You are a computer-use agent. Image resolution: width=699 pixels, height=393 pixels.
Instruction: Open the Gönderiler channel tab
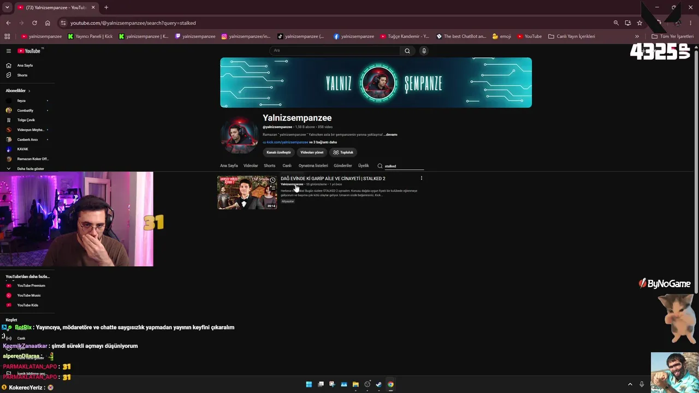point(343,166)
